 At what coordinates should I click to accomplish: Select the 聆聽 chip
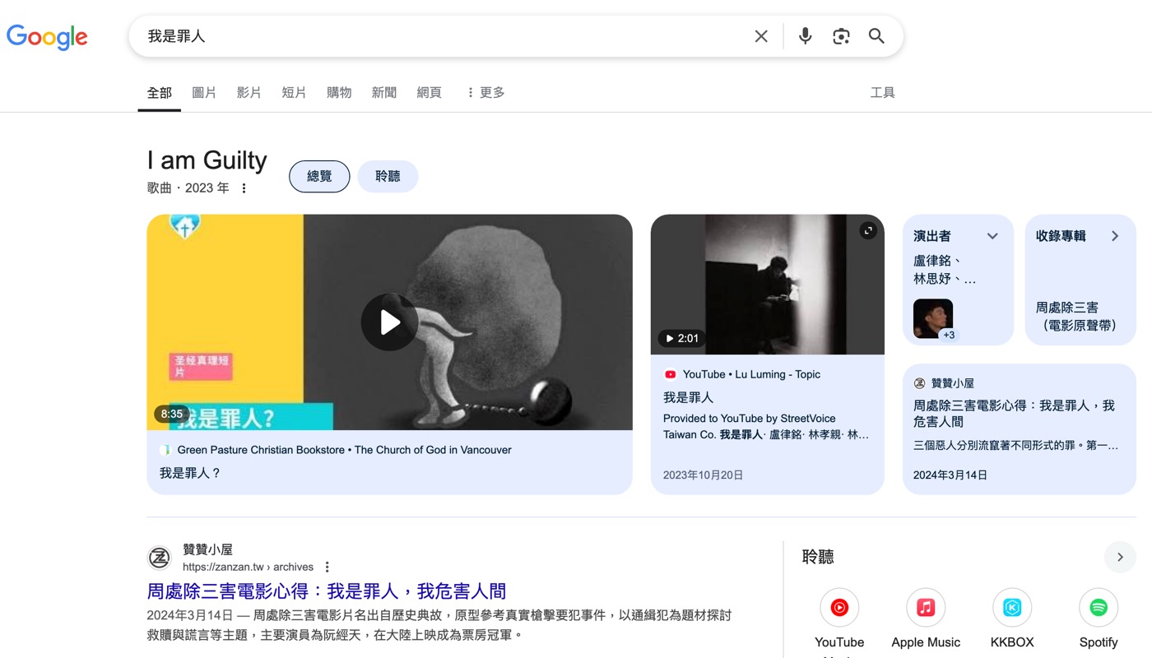388,176
